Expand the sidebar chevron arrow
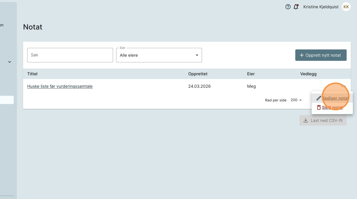357x199 pixels. 10,62
